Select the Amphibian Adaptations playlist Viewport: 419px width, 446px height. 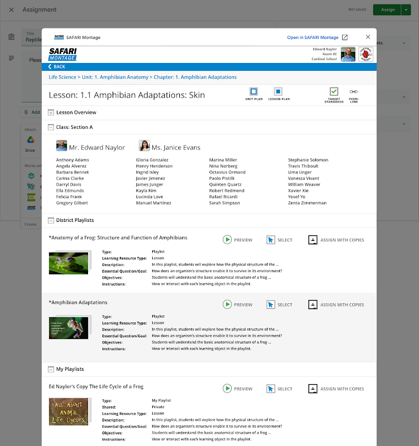point(279,304)
